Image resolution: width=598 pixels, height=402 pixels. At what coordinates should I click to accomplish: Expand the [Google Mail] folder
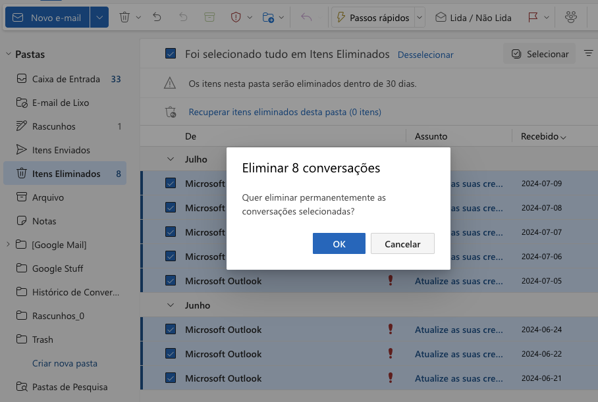(x=8, y=244)
